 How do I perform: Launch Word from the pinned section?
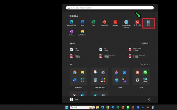click(x=82, y=23)
